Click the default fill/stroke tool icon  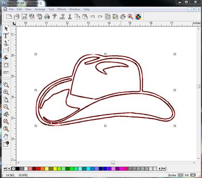[6, 144]
